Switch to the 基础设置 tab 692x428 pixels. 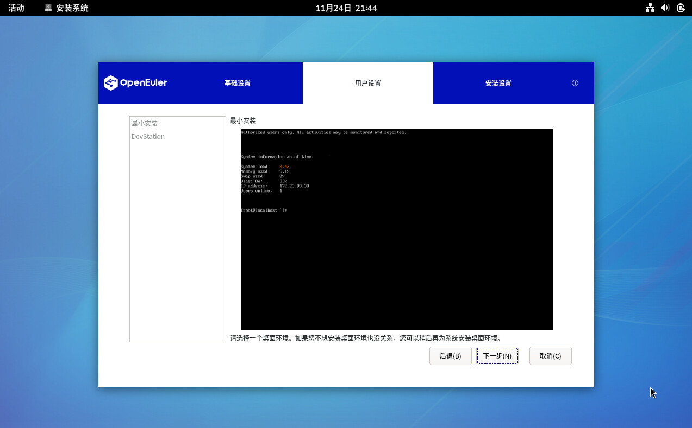[237, 83]
